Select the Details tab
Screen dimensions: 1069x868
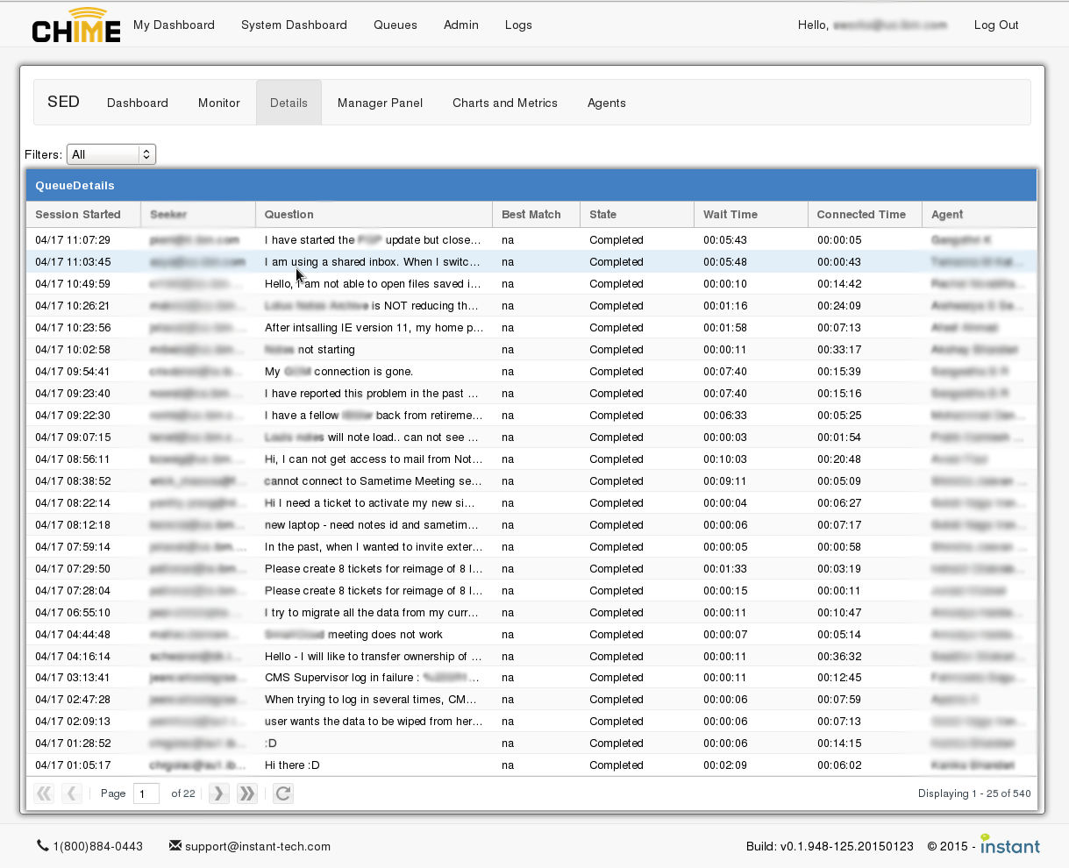(x=289, y=103)
